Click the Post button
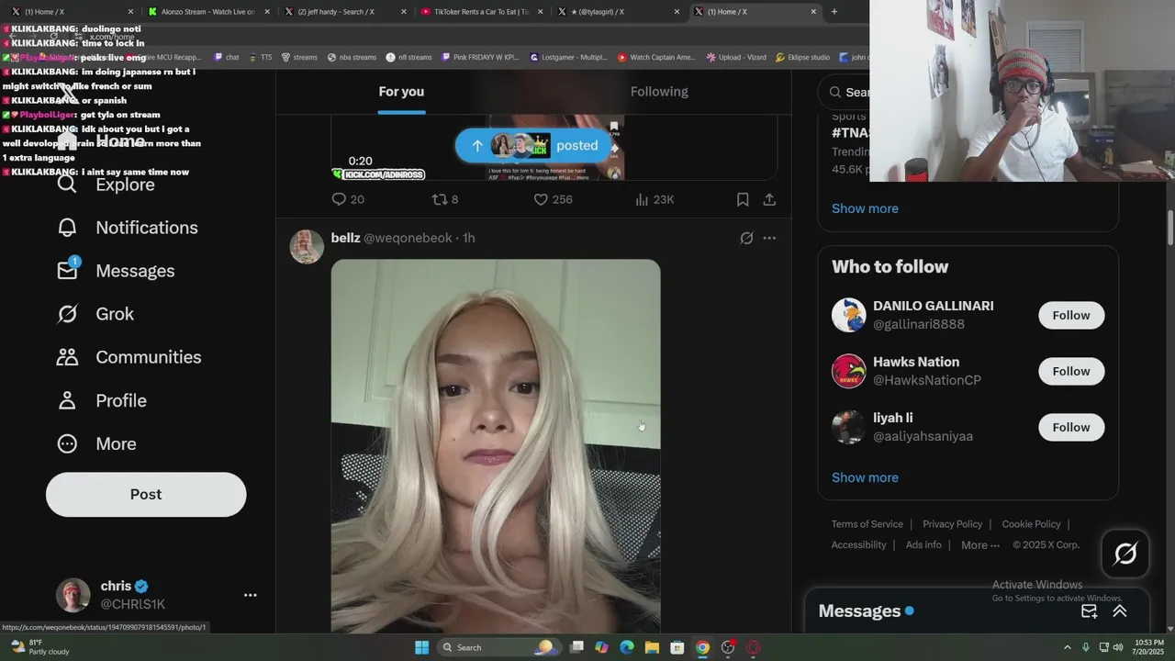Viewport: 1175px width, 661px height. (x=146, y=495)
